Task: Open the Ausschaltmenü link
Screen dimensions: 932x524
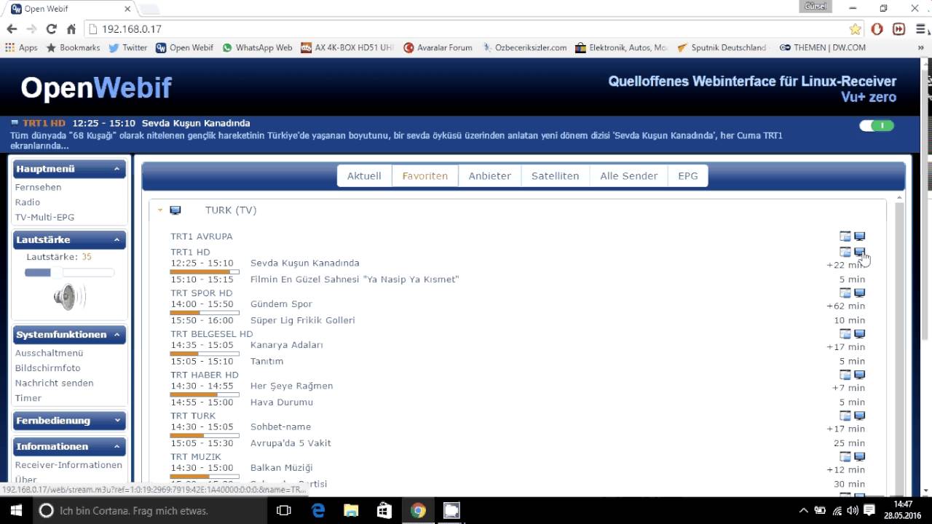Action: click(x=50, y=353)
